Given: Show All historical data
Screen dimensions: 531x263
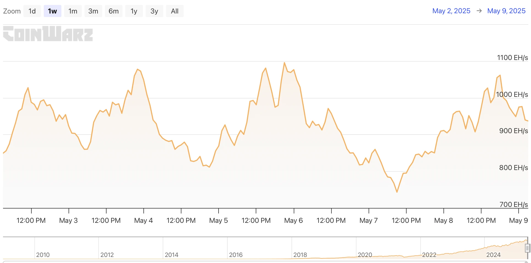Looking at the screenshot, I should [175, 11].
